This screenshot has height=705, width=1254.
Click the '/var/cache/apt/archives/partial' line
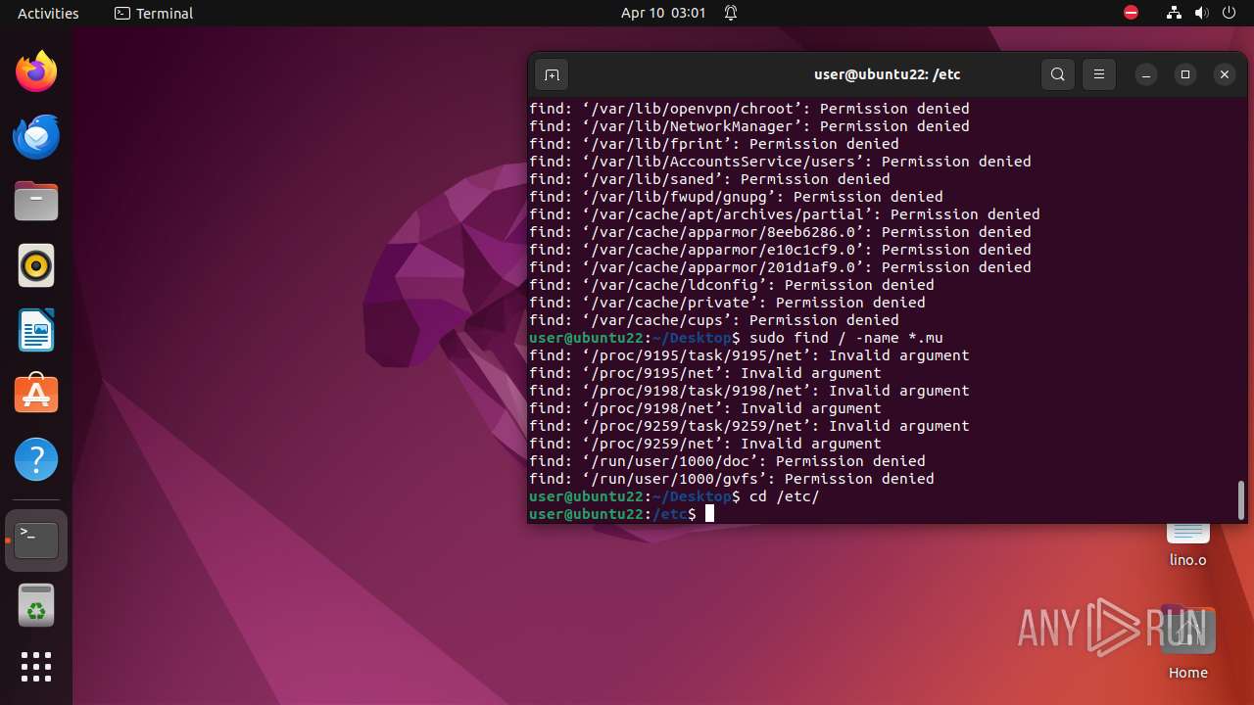tap(785, 214)
